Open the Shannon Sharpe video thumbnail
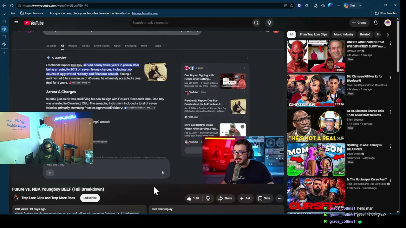Screen dimensions: 406x228 [316, 125]
